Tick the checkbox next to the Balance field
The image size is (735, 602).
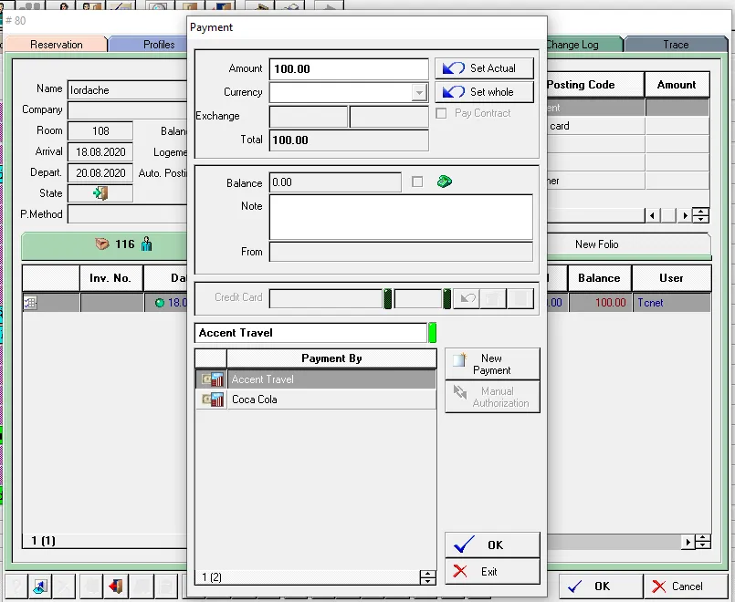[x=417, y=182]
